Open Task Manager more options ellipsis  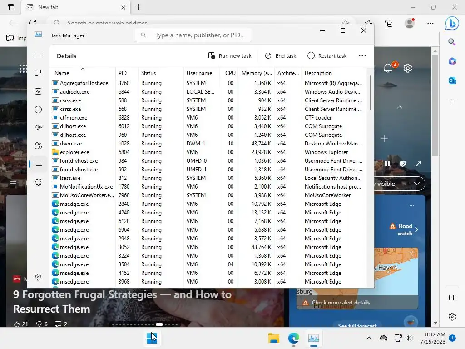tap(362, 56)
